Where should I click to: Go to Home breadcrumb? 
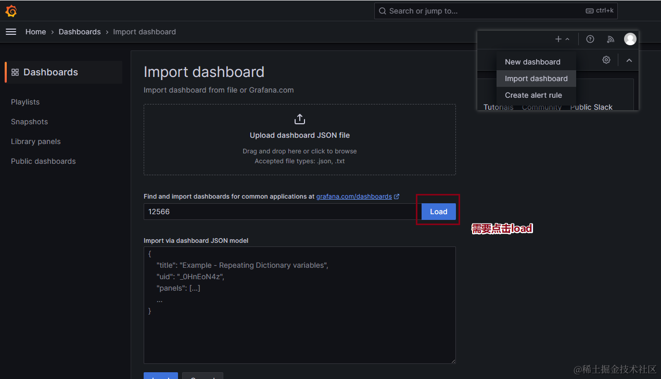(36, 32)
